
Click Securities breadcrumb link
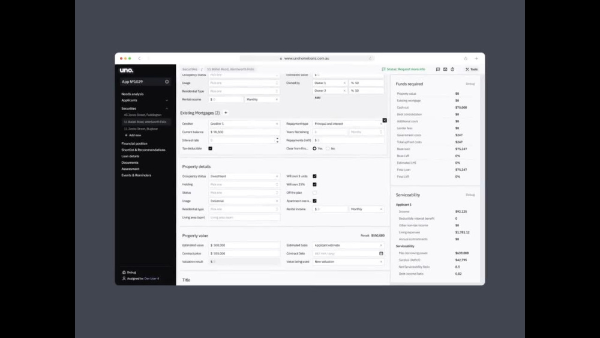pyautogui.click(x=190, y=69)
